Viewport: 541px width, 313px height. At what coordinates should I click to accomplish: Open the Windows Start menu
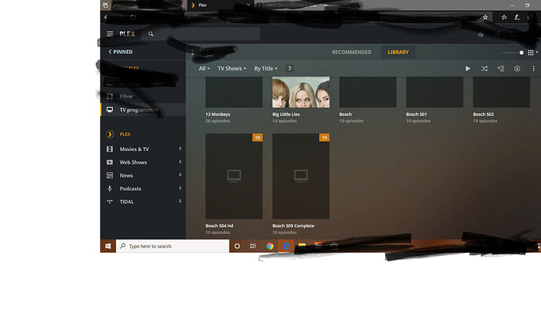[108, 246]
